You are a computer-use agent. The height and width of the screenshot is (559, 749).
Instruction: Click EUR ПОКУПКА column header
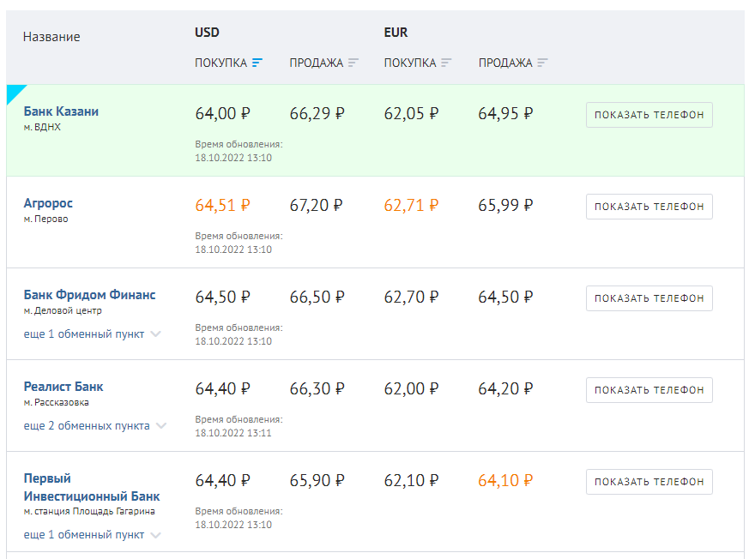[x=410, y=63]
